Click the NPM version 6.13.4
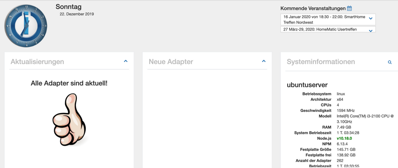This screenshot has height=168, width=398. 342,144
